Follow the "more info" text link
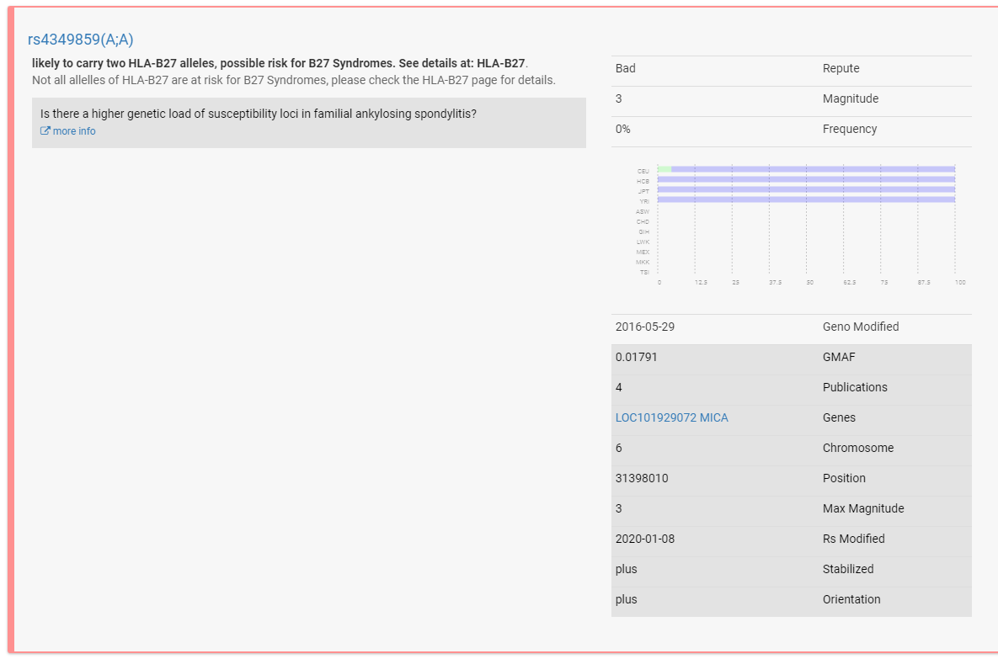This screenshot has width=998, height=659. point(74,131)
